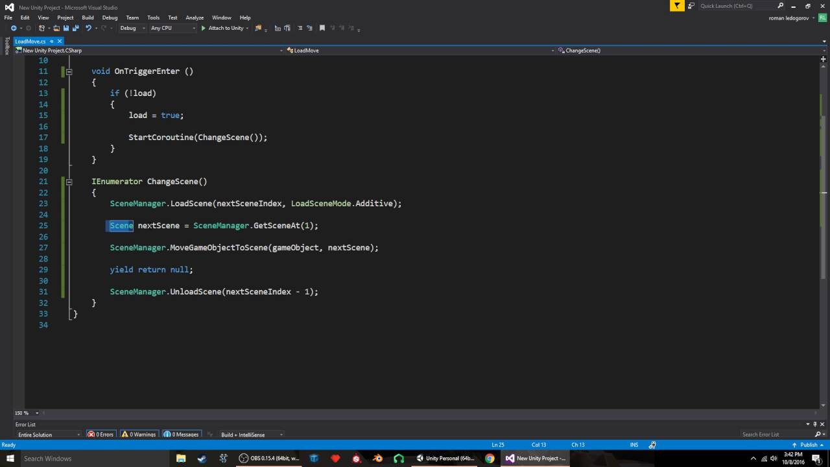Click the yellow notifications flag icon

coord(677,6)
